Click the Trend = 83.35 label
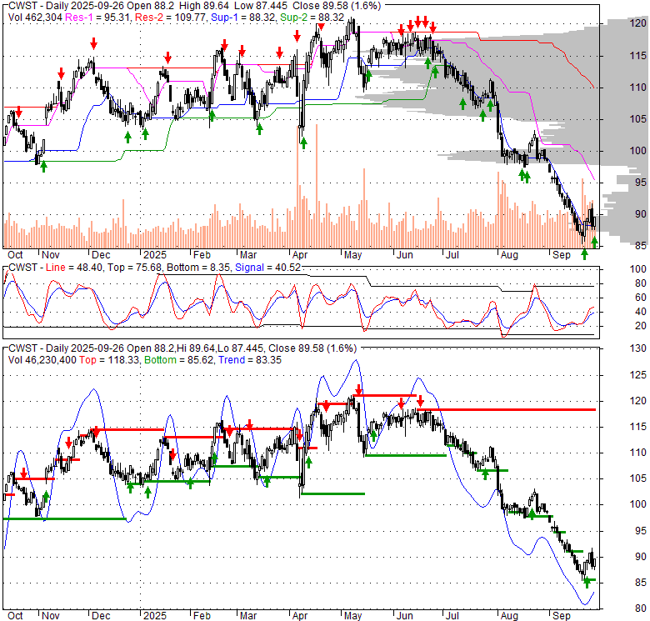 point(249,360)
